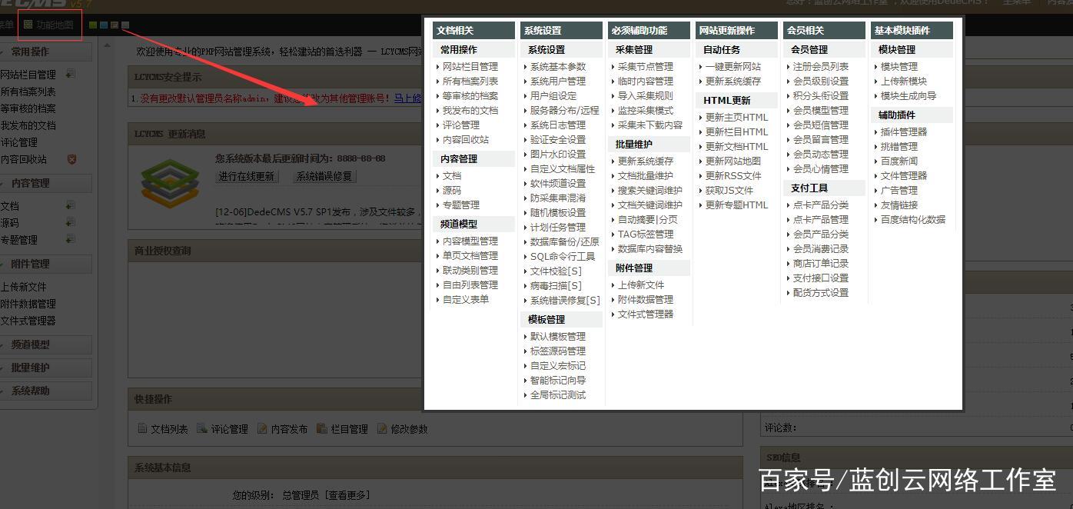
Task: Open 默认模板管理 in the function map
Action: [x=557, y=337]
